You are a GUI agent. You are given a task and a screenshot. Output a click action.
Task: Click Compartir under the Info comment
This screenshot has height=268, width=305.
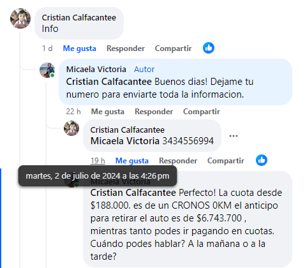[x=173, y=48]
